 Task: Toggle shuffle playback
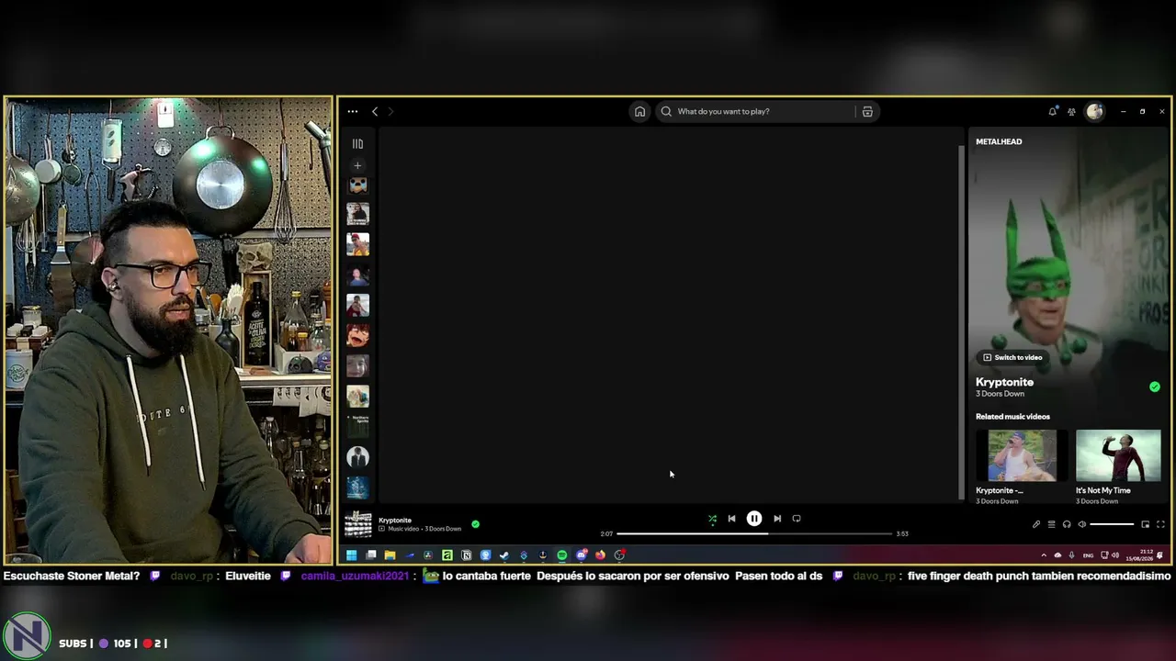click(x=712, y=519)
